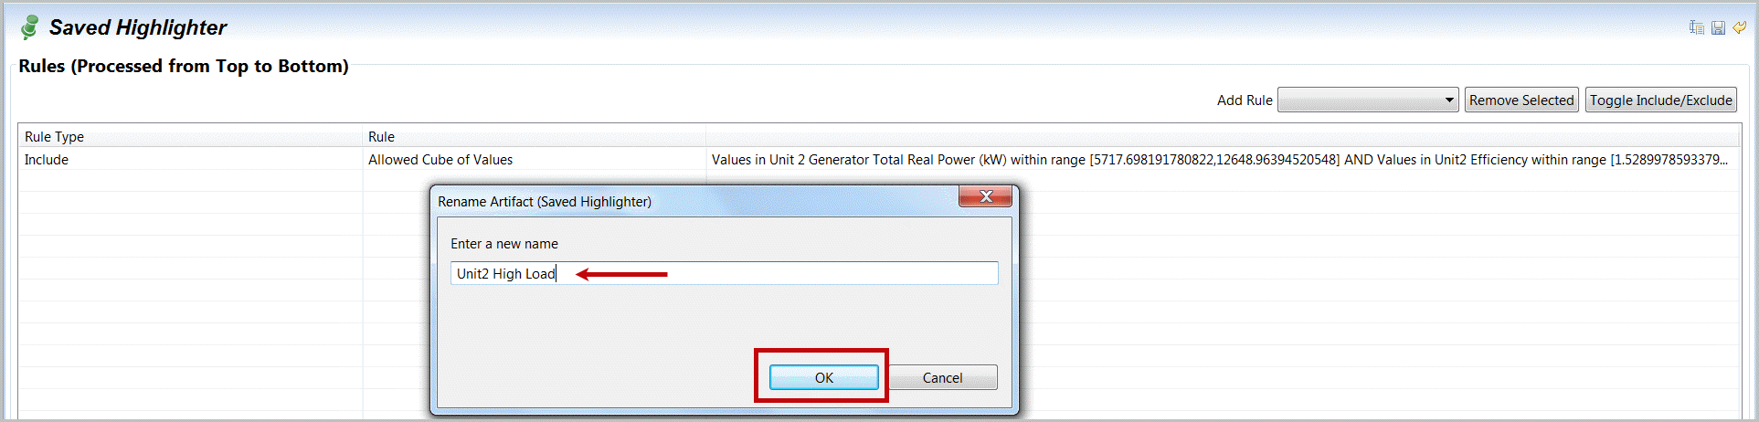Click the Rename Artifact dialog title bar

click(640, 201)
